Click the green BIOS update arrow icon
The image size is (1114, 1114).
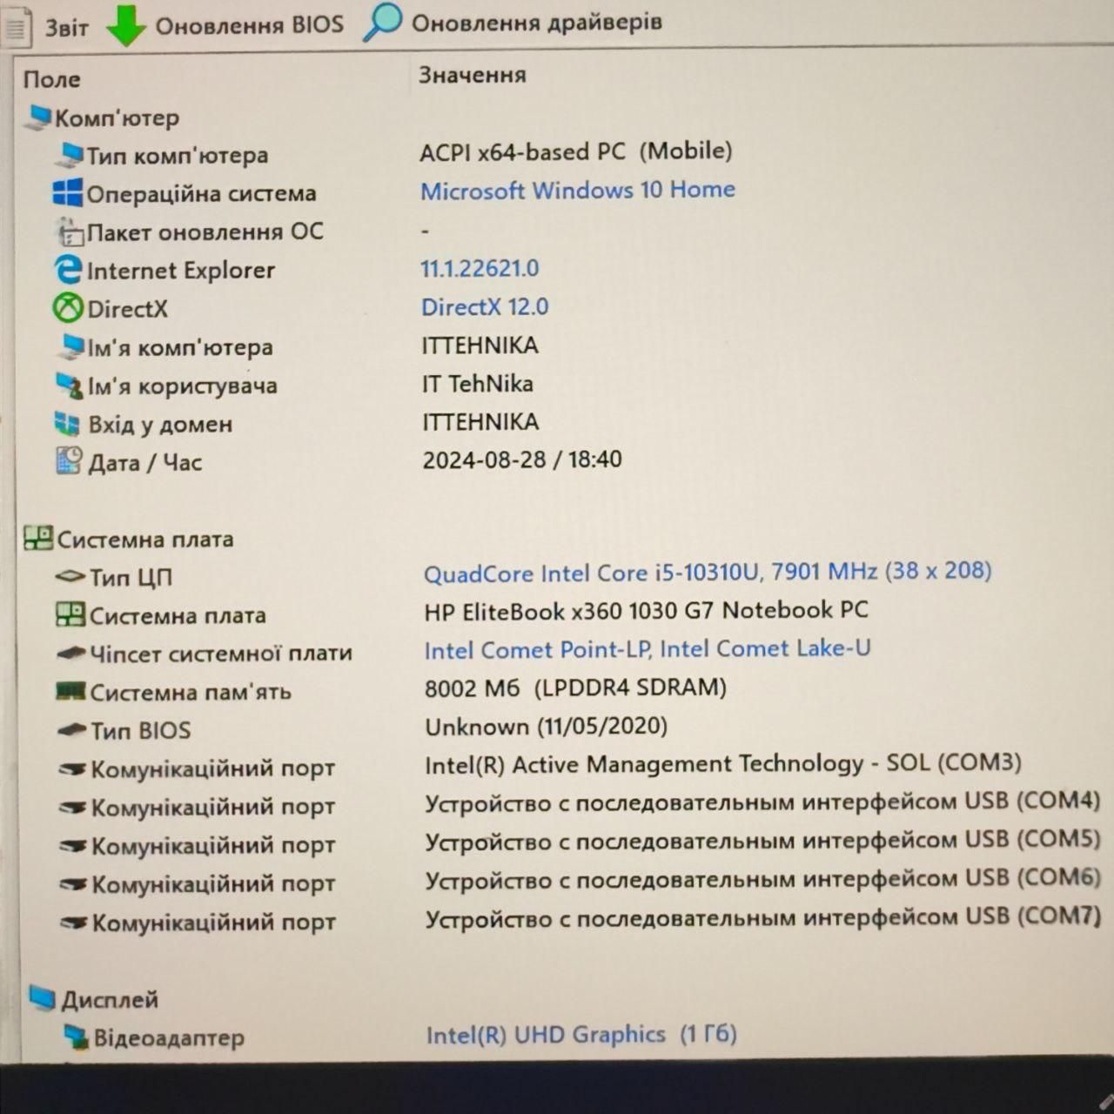point(126,24)
